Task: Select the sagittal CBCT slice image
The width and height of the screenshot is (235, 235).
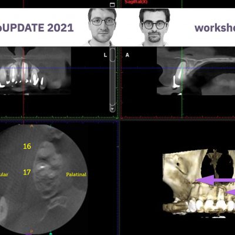Action: pos(196,71)
